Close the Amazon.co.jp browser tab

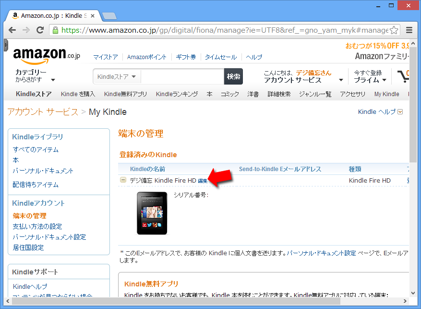click(x=93, y=16)
